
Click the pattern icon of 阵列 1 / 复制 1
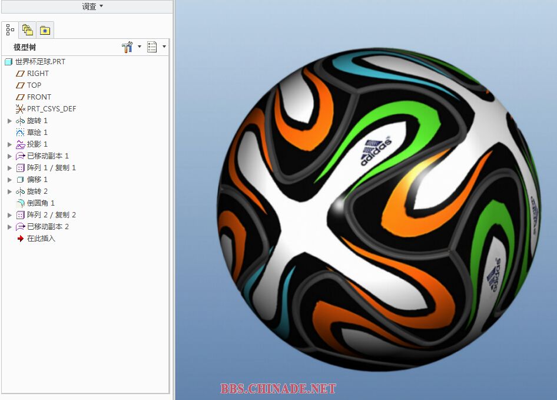[20, 168]
